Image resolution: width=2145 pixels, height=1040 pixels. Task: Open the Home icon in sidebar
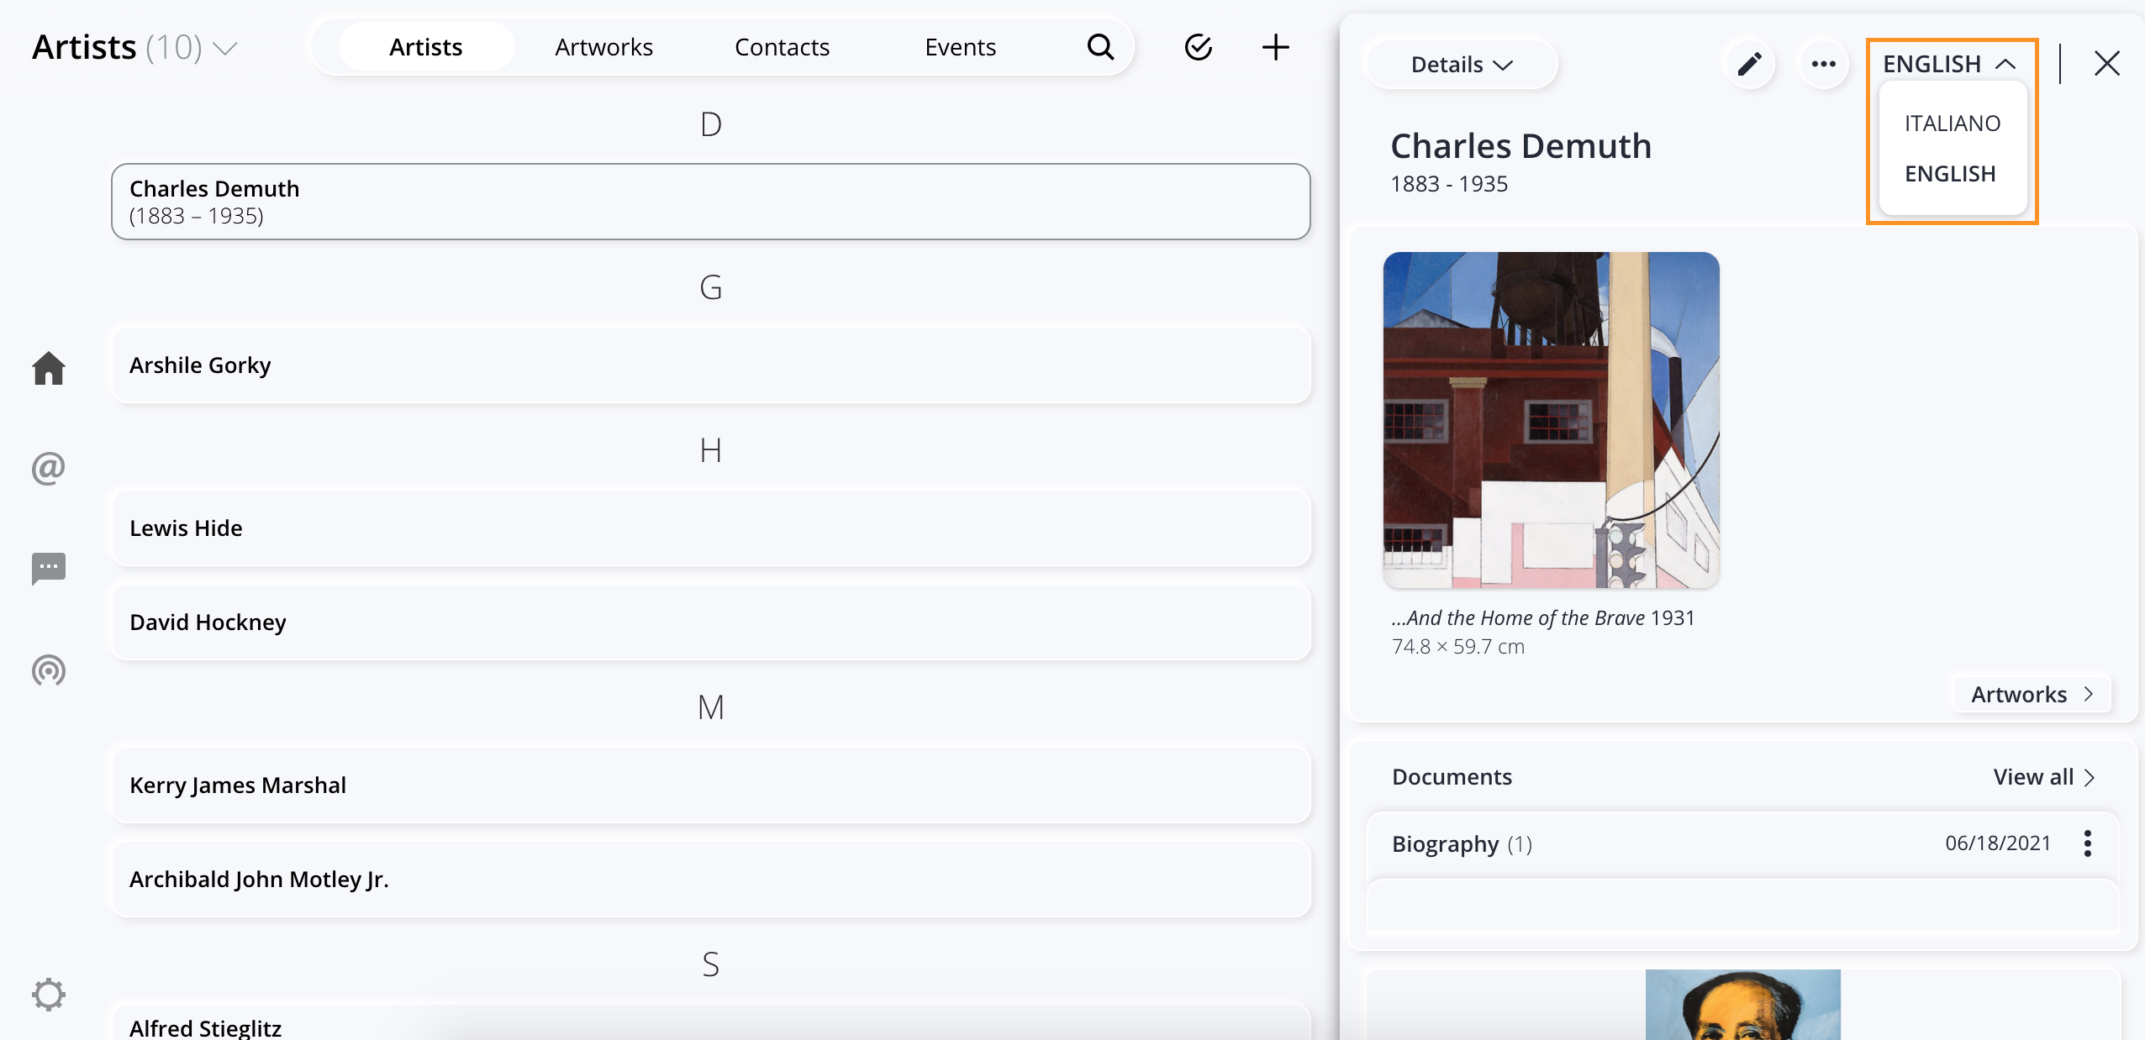click(49, 368)
